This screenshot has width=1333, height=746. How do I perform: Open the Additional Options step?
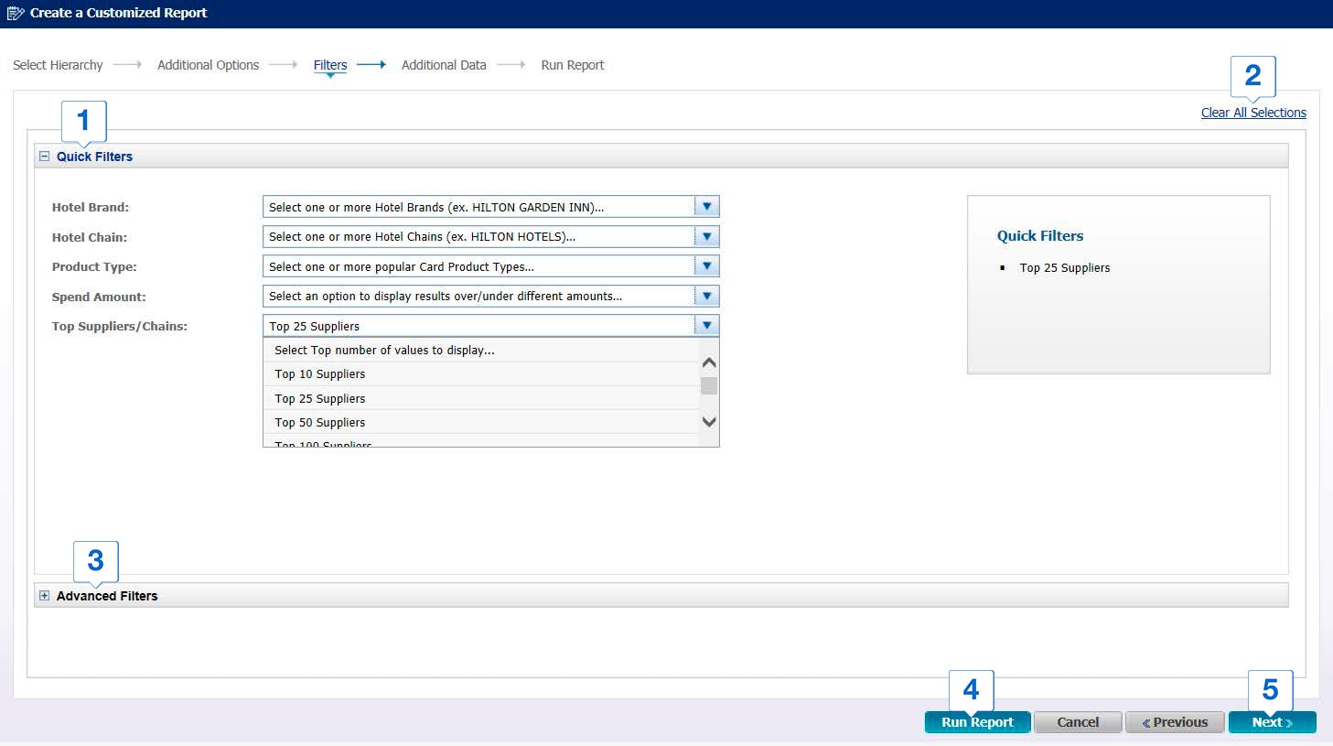(x=208, y=65)
